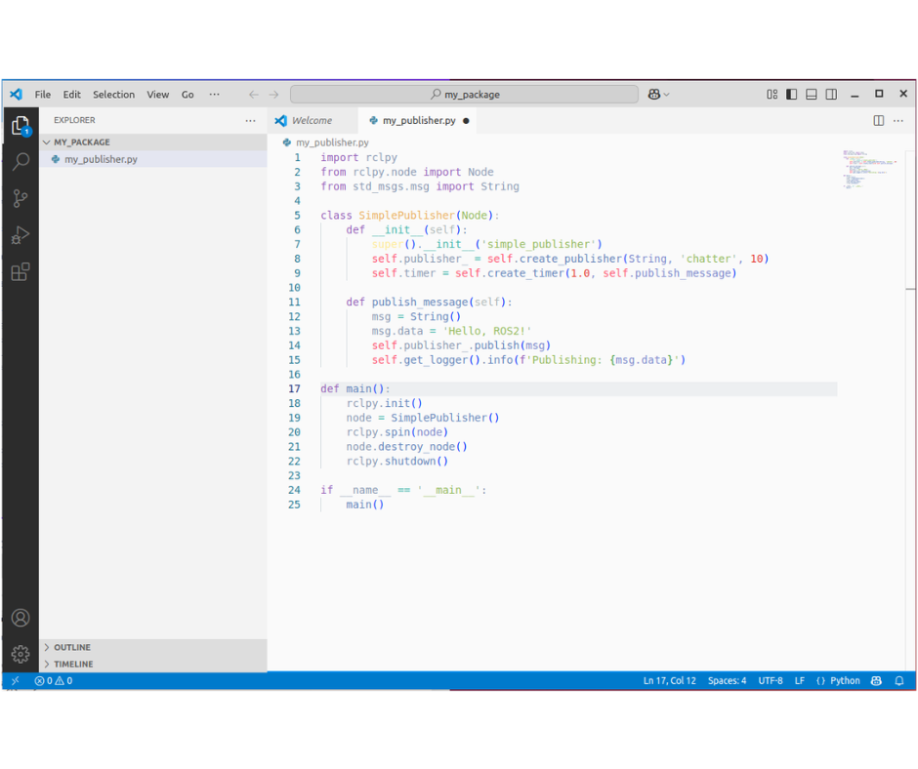
Task: Open the Extensions view
Action: point(20,272)
